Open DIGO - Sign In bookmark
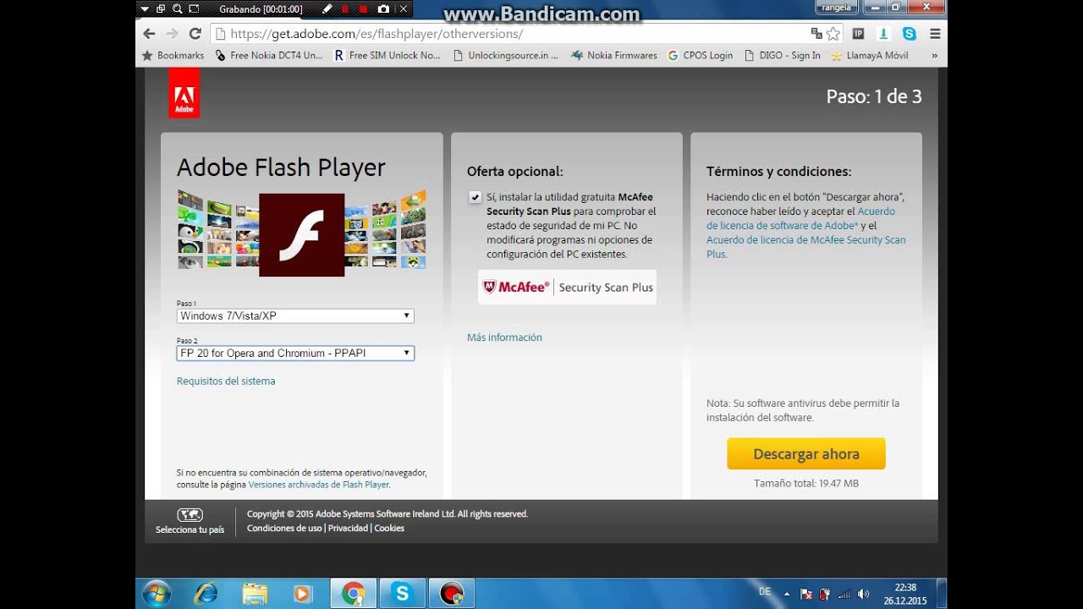 click(x=783, y=55)
